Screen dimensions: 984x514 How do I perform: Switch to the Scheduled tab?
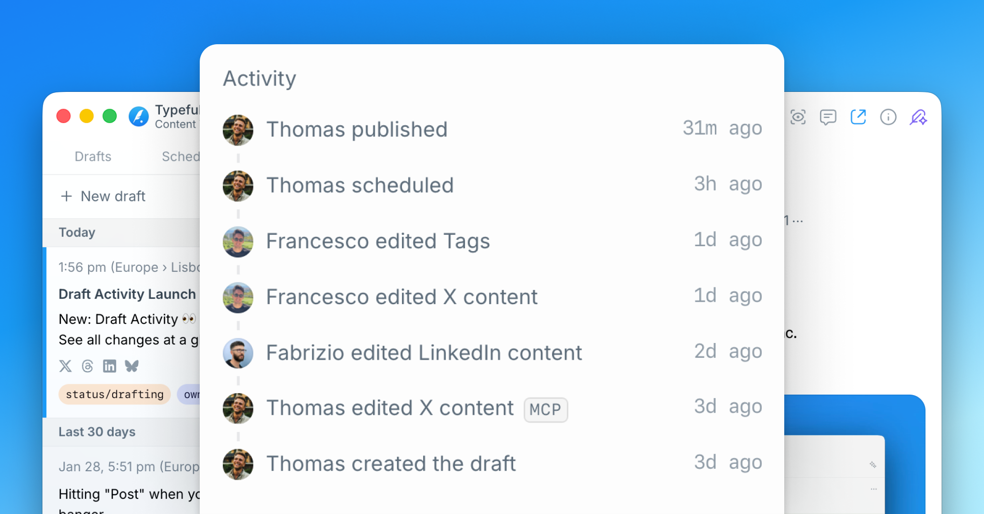181,157
